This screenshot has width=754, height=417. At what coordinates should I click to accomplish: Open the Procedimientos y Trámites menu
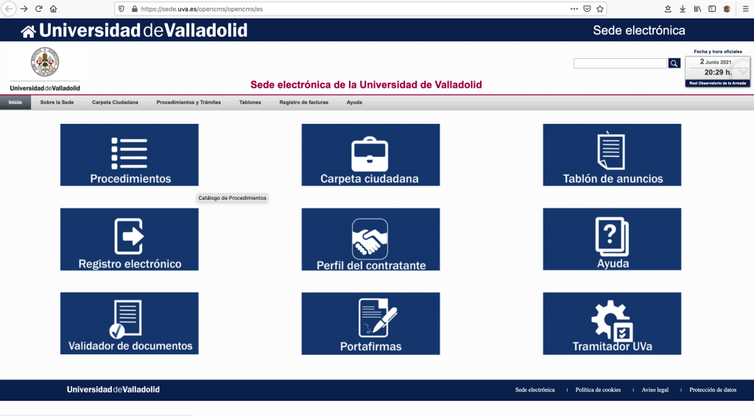pos(188,102)
